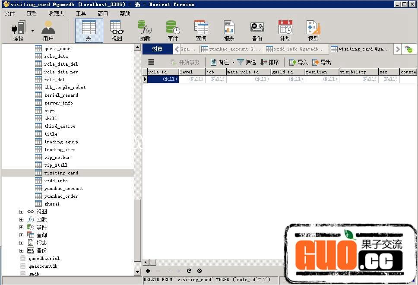Screen dimensions: 418x285
Task: Open the 备注 dropdown arrow
Action: (233, 62)
